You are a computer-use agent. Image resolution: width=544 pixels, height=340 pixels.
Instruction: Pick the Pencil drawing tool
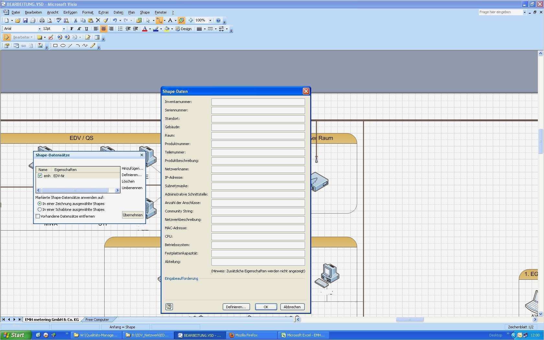(x=93, y=46)
